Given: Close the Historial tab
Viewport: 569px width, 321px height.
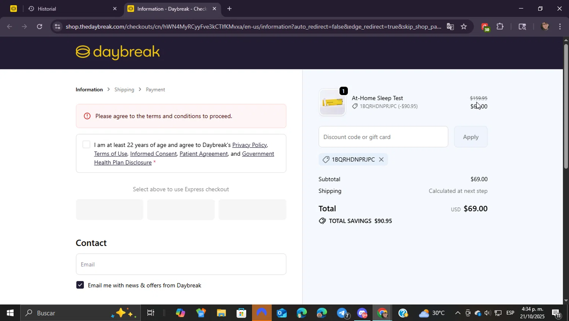Looking at the screenshot, I should click(x=115, y=8).
